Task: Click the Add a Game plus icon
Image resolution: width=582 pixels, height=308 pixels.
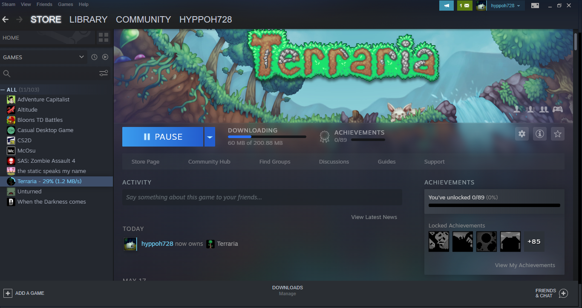Action: 8,293
